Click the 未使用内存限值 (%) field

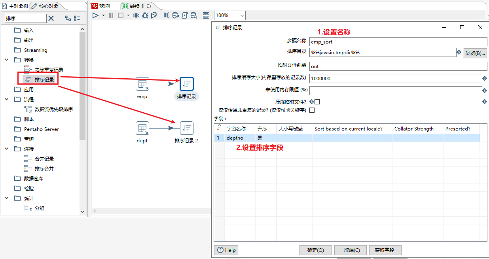[x=396, y=91]
